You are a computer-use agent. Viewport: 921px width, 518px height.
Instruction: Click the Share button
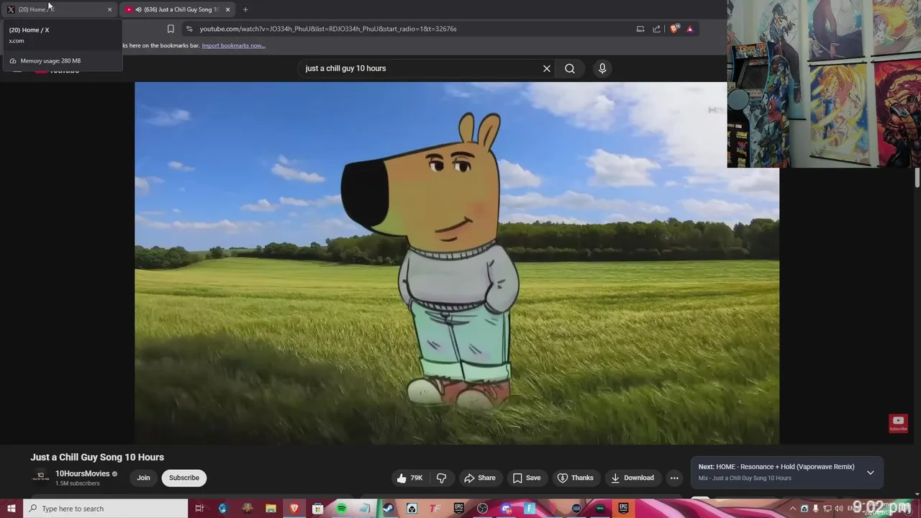480,478
